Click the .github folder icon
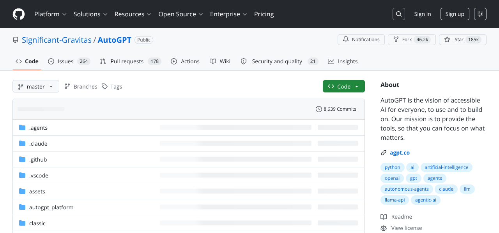Viewport: 499px width, 233px height. click(22, 159)
